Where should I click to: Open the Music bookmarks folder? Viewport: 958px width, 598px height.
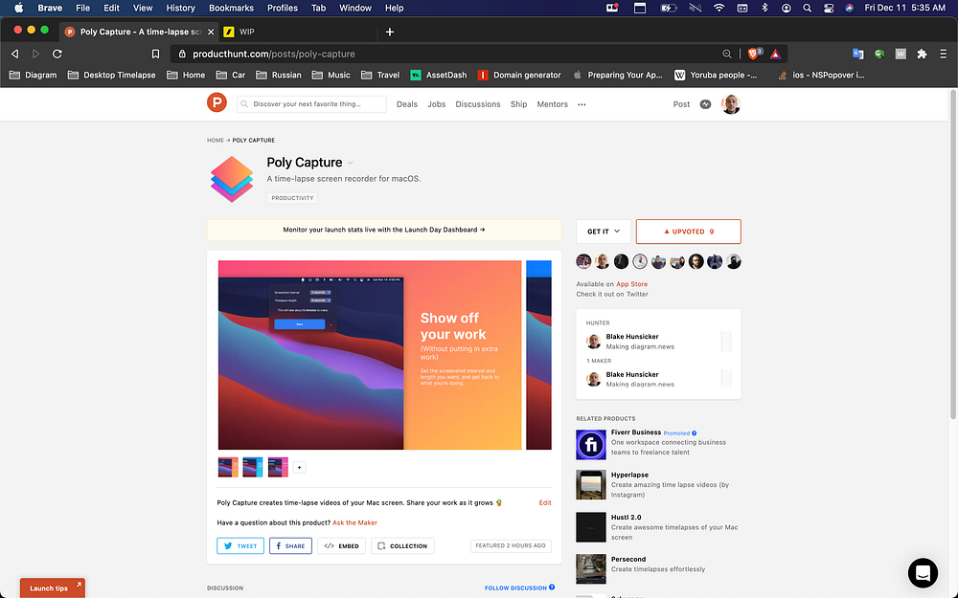point(331,75)
